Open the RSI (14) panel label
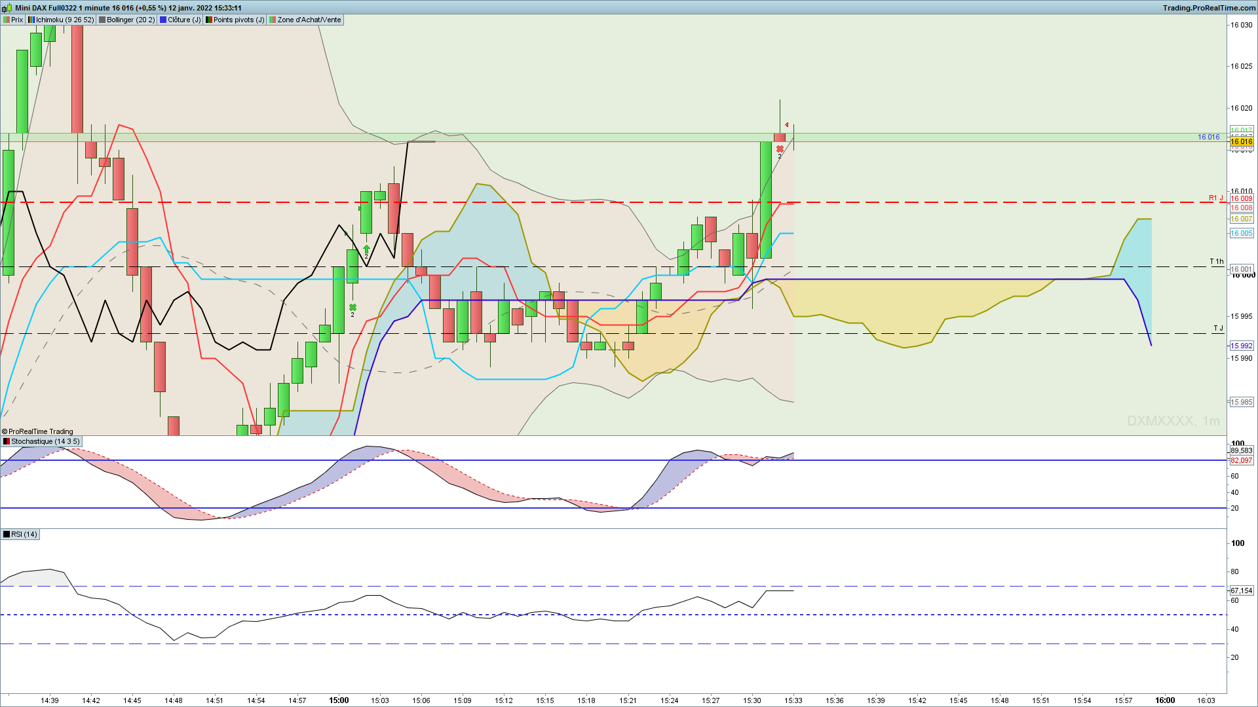This screenshot has width=1258, height=707. coord(20,534)
